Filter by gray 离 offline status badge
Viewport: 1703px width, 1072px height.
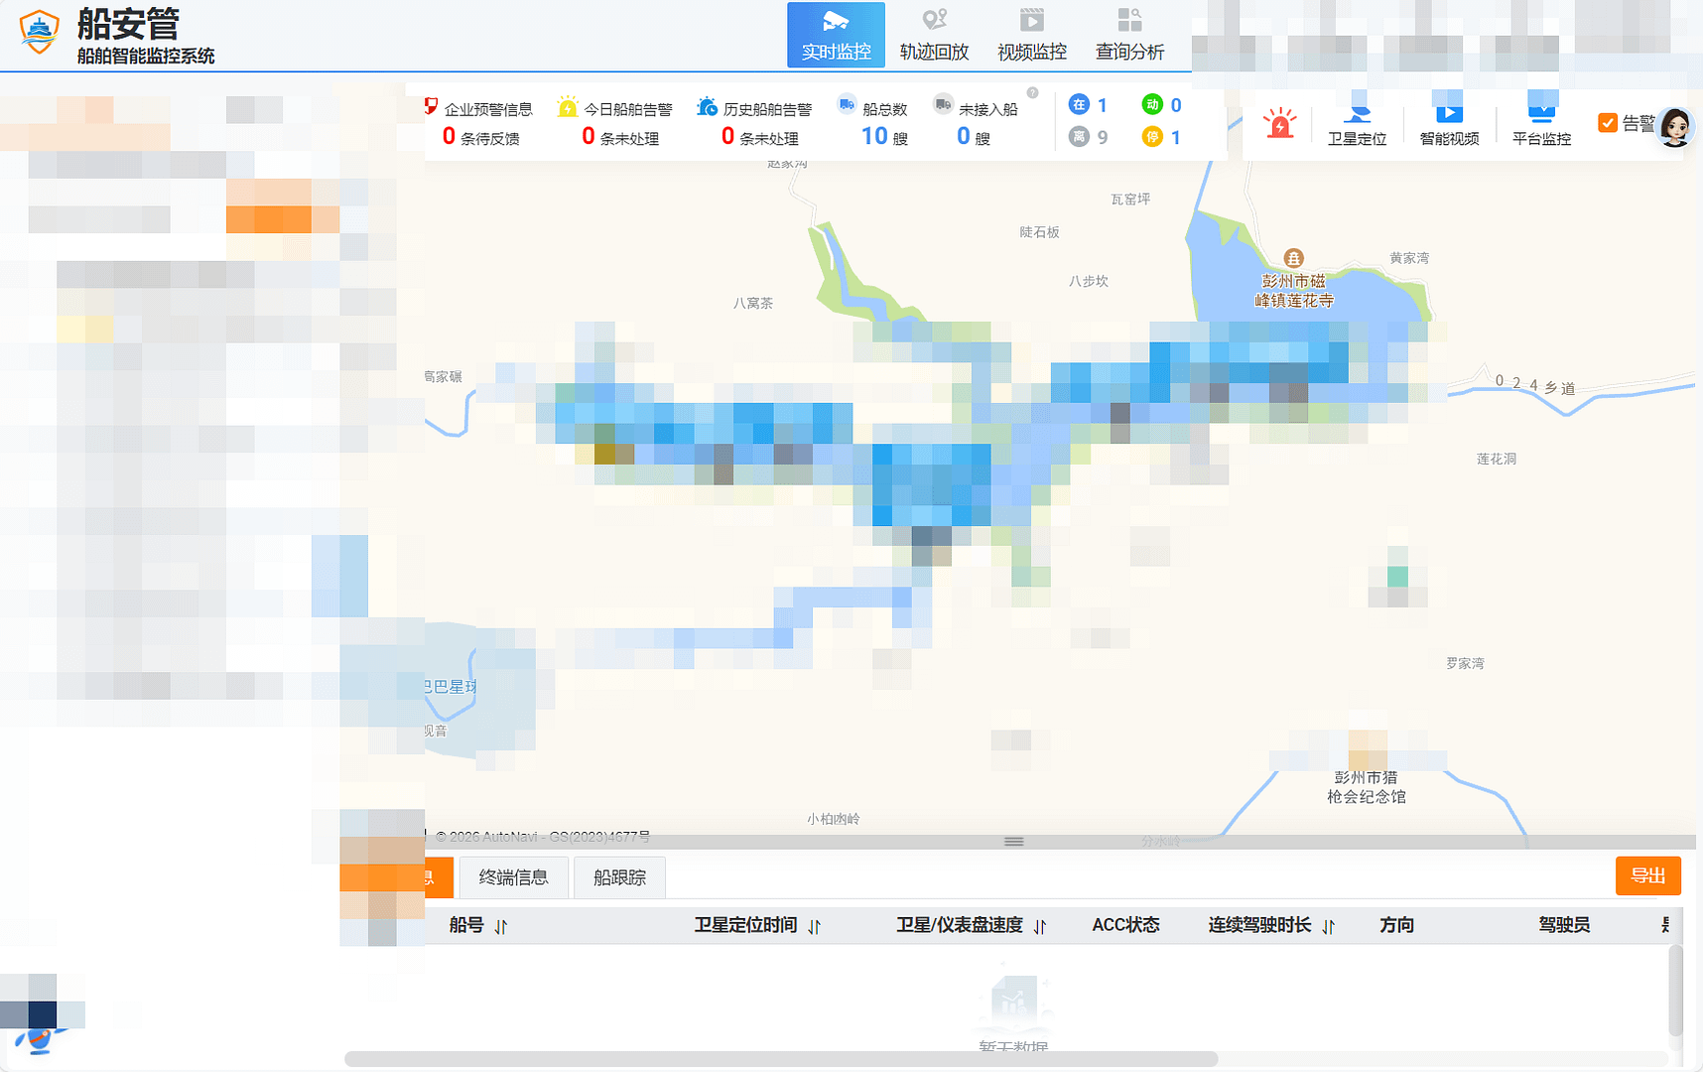(x=1079, y=136)
